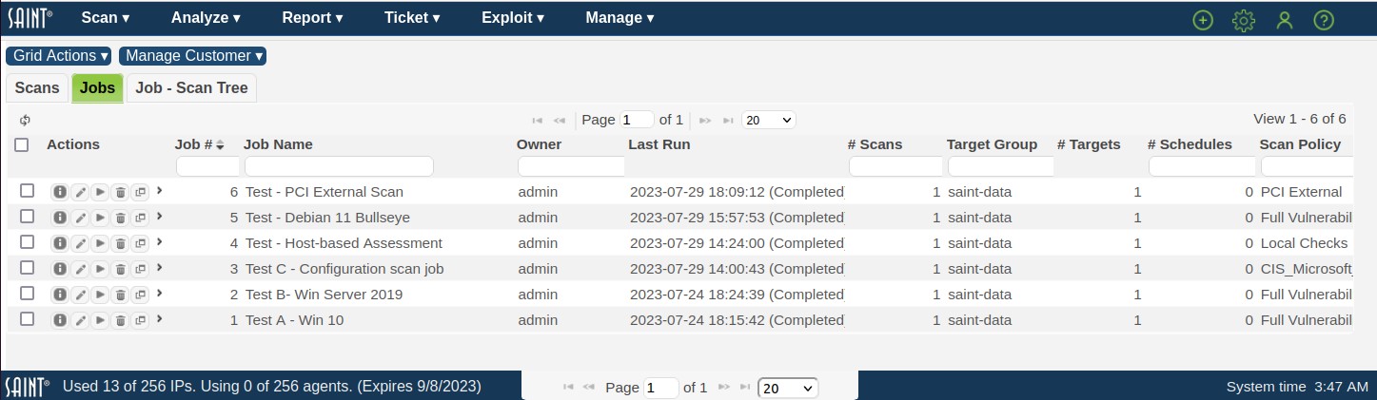Expand row details for Test - Host-based Assessment

pos(159,242)
